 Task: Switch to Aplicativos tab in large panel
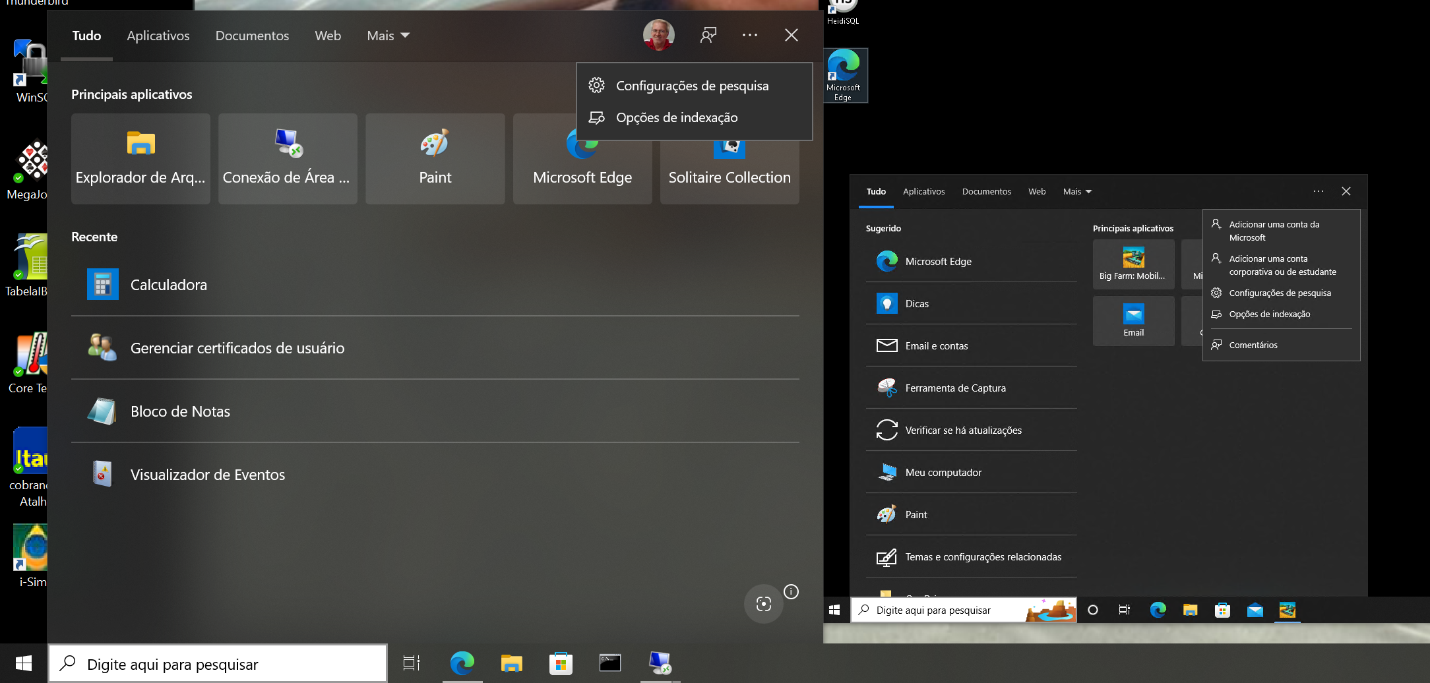(158, 36)
